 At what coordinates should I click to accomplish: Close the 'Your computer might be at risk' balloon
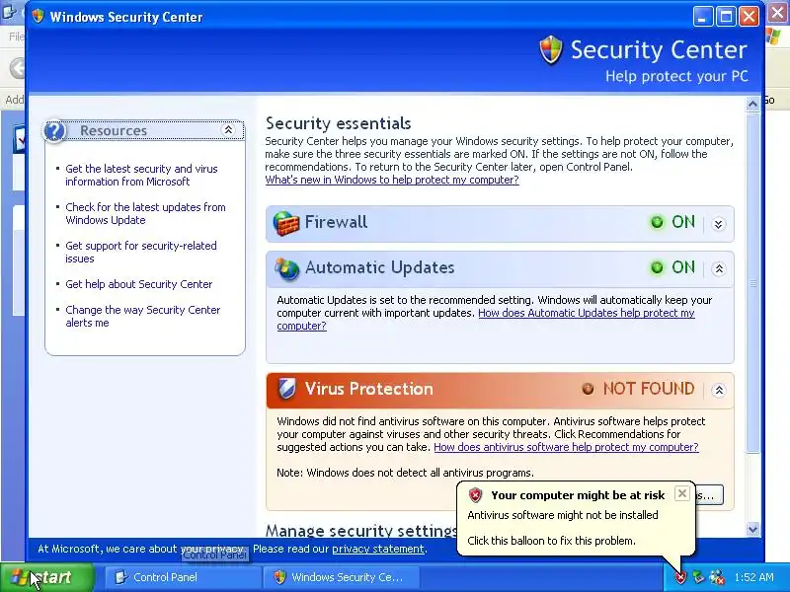[x=681, y=493]
